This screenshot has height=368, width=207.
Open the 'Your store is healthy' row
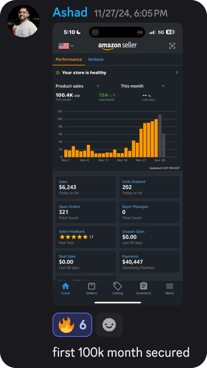(x=118, y=72)
